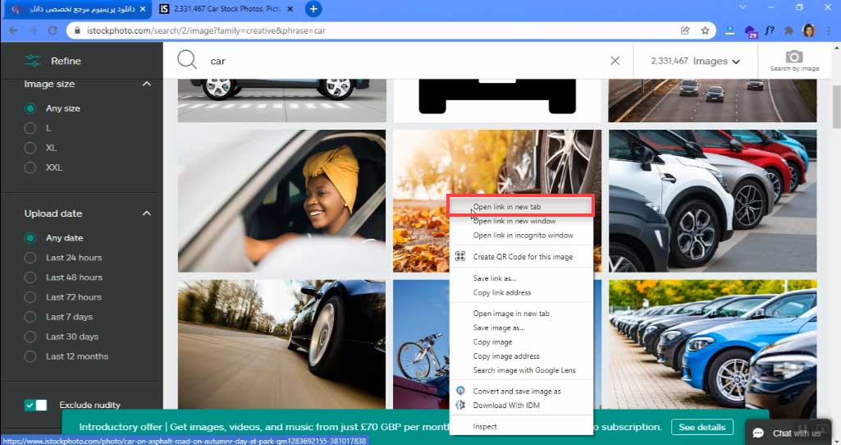Click the Download With IDM icon
841x445 pixels.
pos(460,406)
